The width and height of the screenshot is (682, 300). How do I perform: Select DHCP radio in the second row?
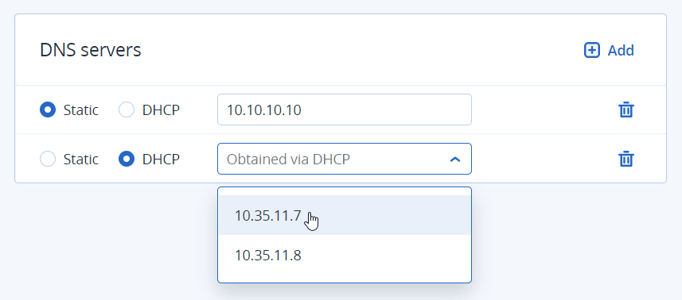(x=127, y=159)
